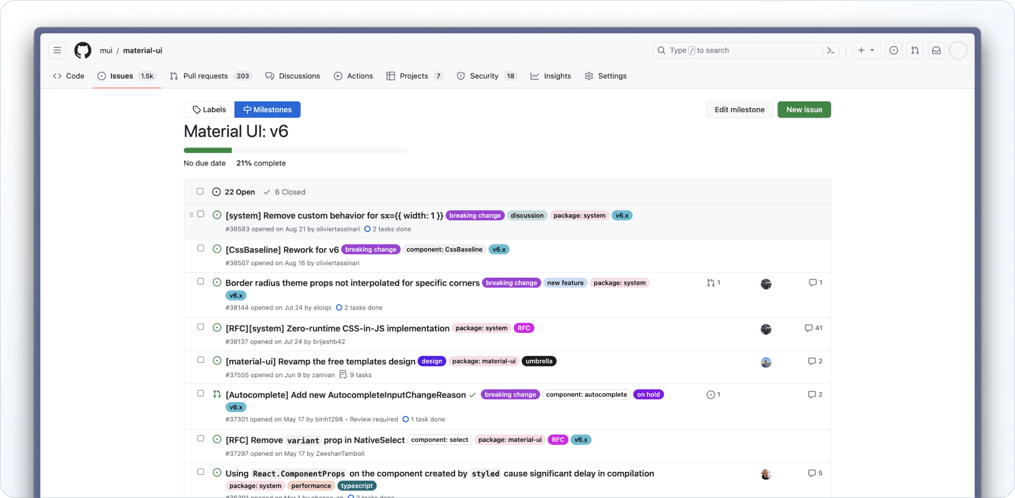Click the Edit milestone button
The image size is (1015, 498).
[739, 110]
